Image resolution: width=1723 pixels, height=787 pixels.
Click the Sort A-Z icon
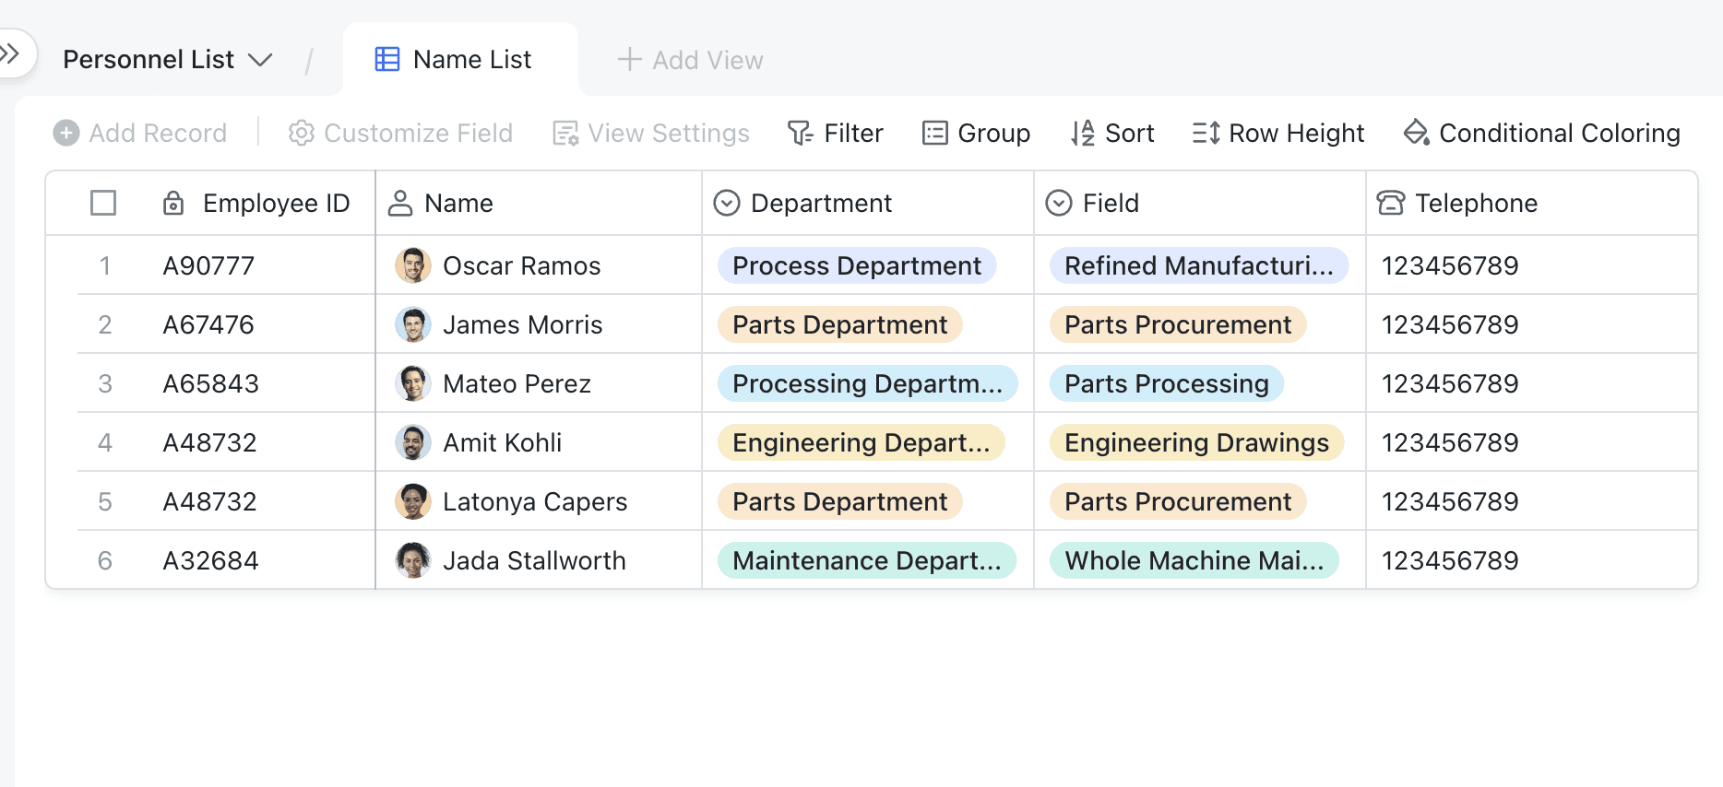click(1082, 134)
